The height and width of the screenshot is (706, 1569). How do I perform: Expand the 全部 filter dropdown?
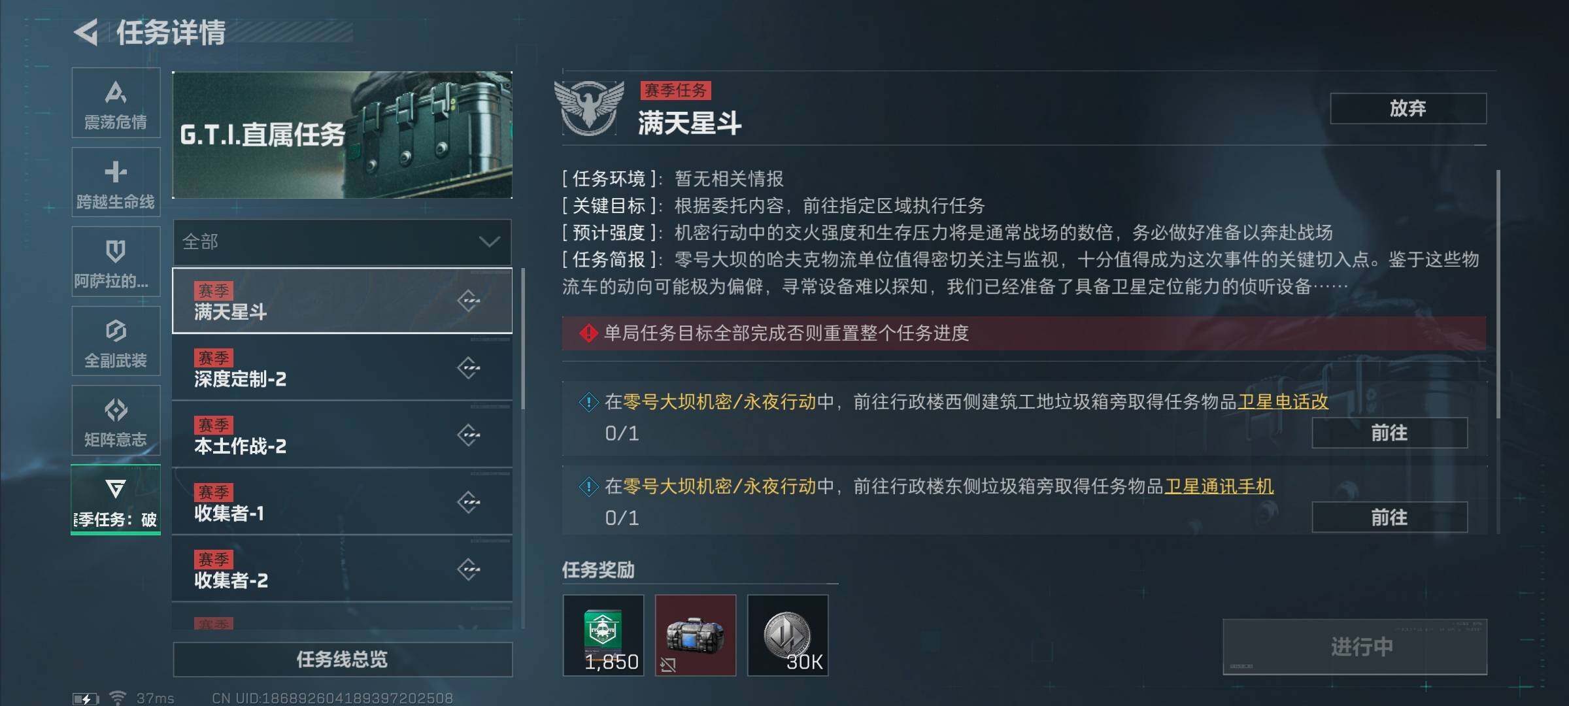click(342, 242)
